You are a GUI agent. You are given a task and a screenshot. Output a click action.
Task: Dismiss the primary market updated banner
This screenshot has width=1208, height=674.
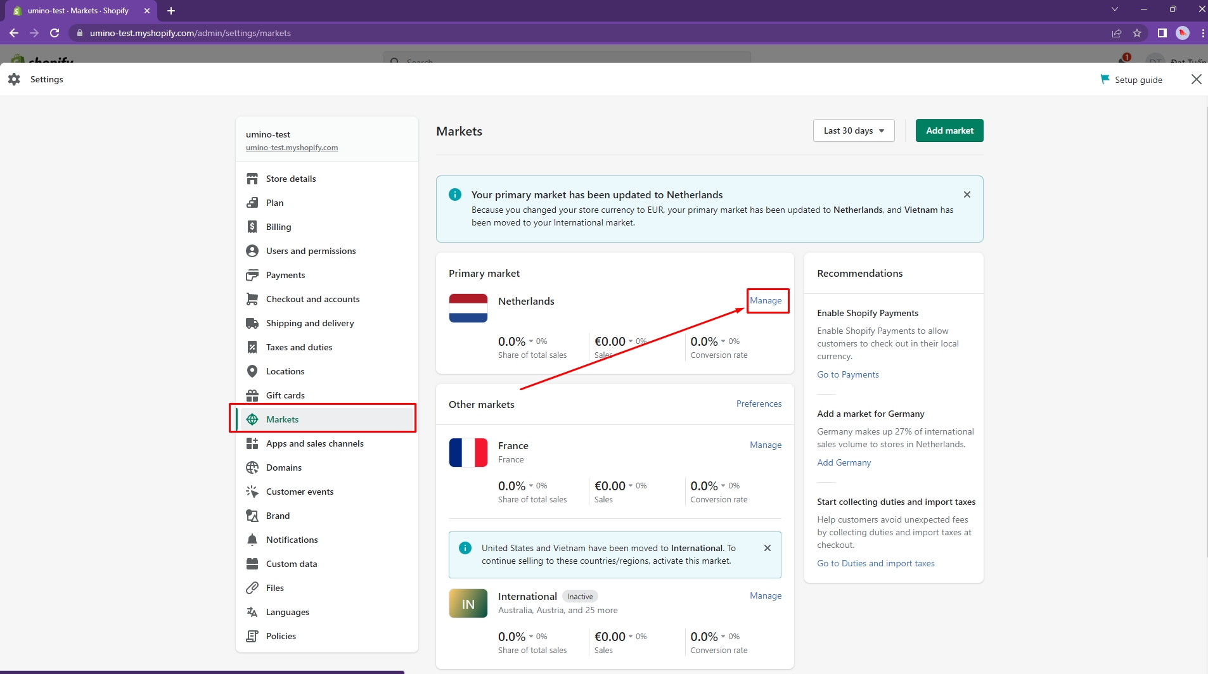pos(967,194)
